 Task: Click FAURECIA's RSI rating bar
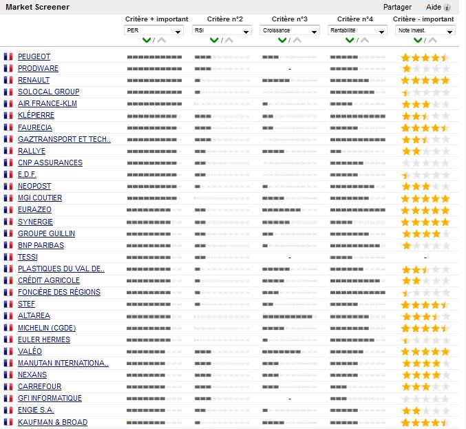tap(222, 128)
